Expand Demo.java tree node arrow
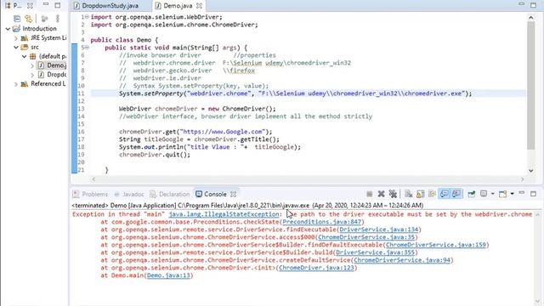The height and width of the screenshot is (306, 544). pyautogui.click(x=32, y=65)
